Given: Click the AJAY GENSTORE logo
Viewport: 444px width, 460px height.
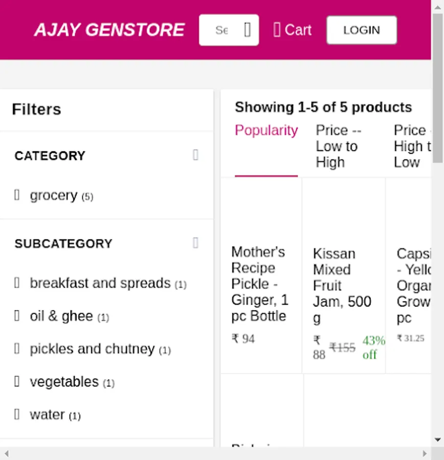Looking at the screenshot, I should (x=109, y=30).
